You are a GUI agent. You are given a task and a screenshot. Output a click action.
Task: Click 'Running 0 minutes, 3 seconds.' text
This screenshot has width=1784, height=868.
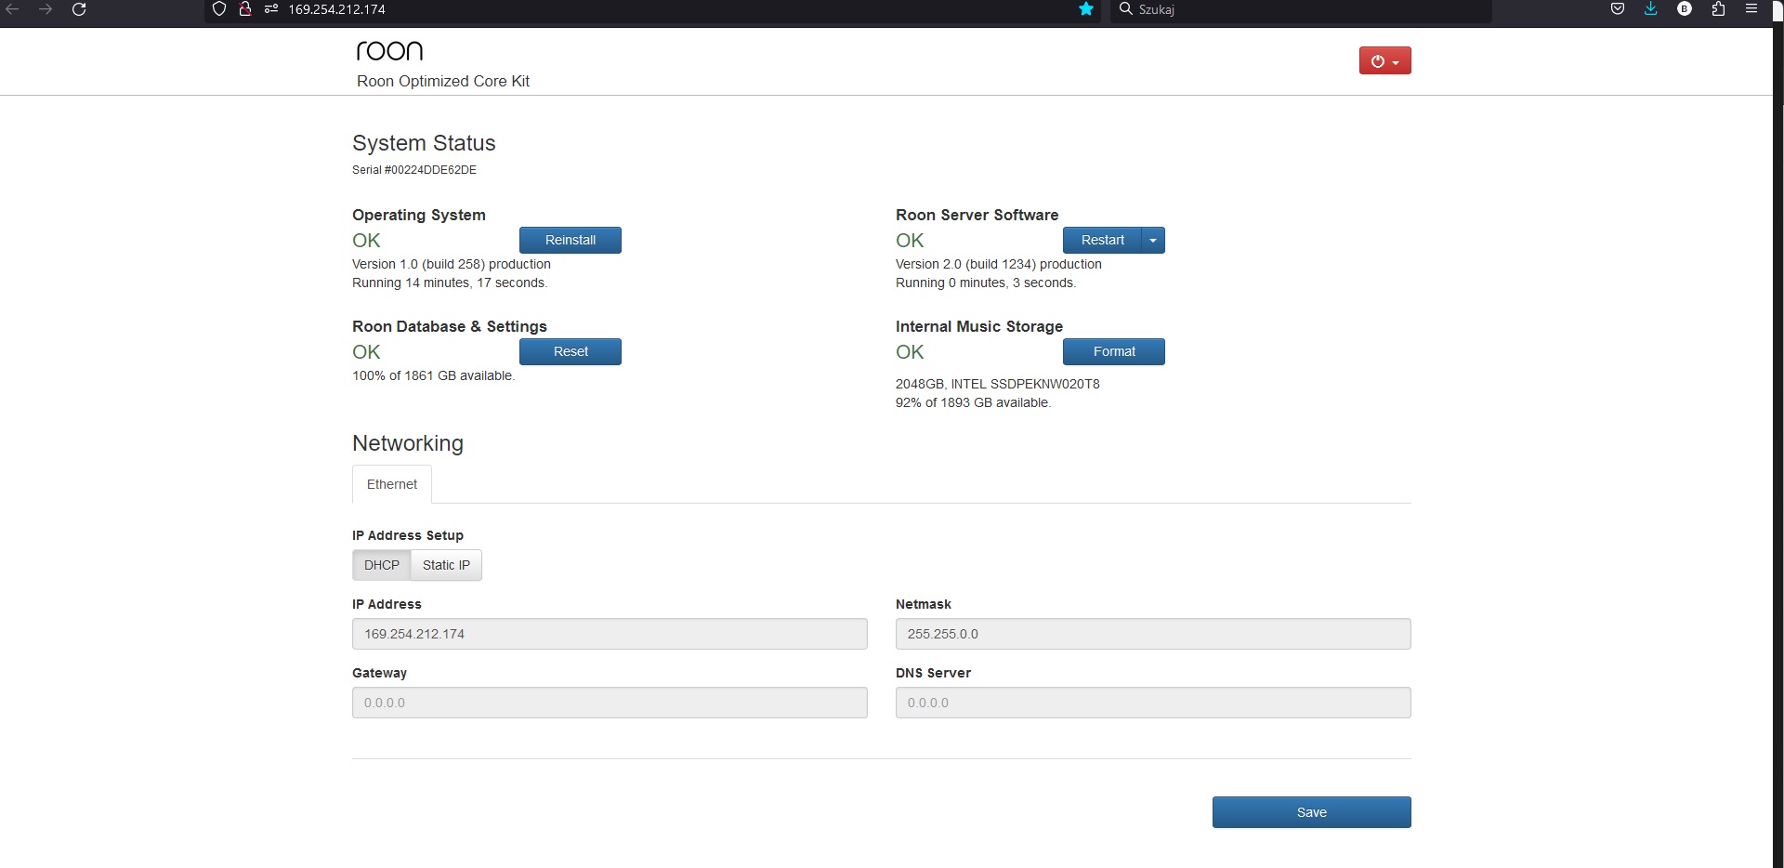pyautogui.click(x=986, y=283)
